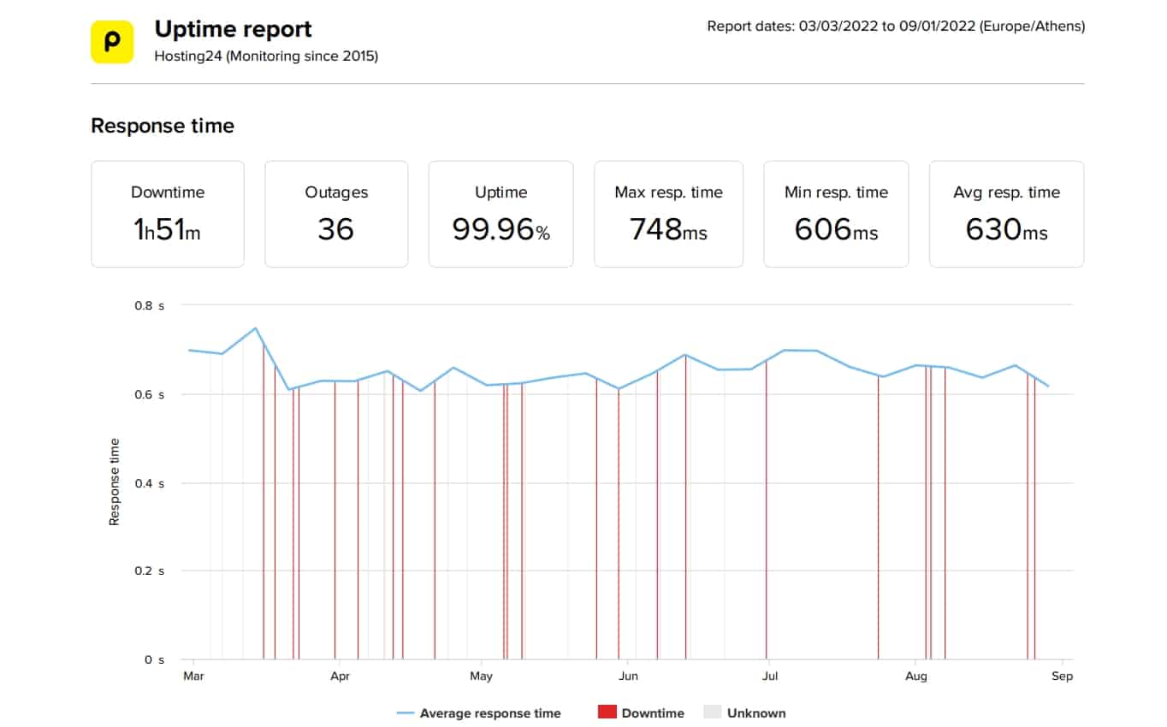This screenshot has width=1167, height=727.
Task: Open the Uptime 99.96% stat card
Action: tap(501, 214)
